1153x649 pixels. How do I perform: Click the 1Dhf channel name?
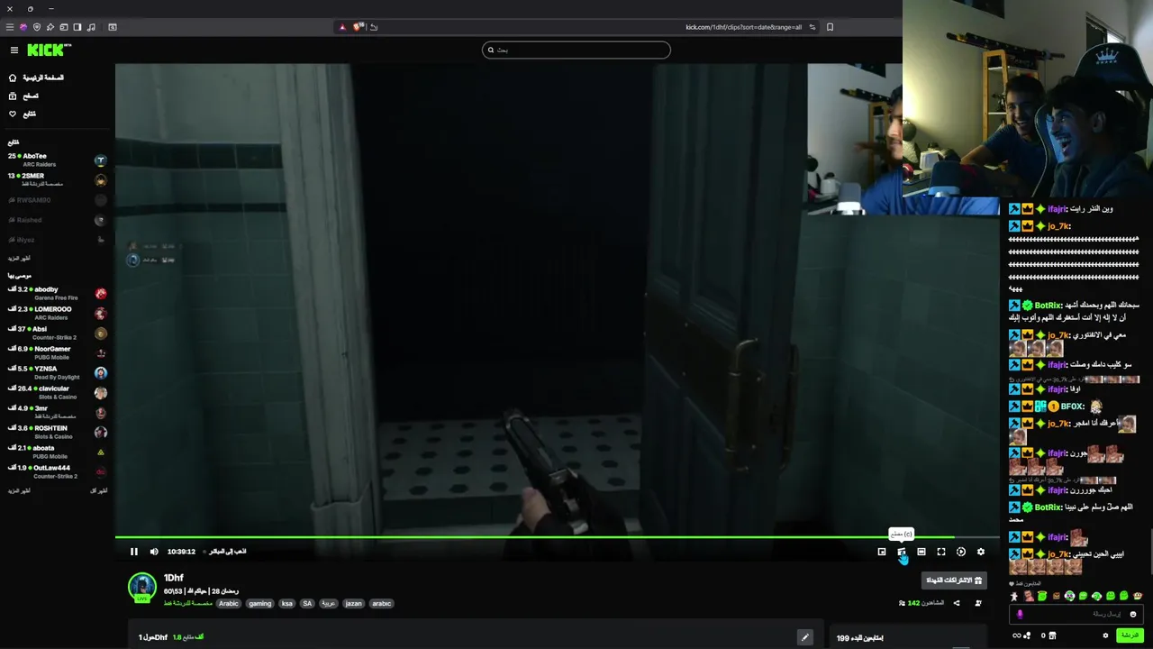pos(174,578)
